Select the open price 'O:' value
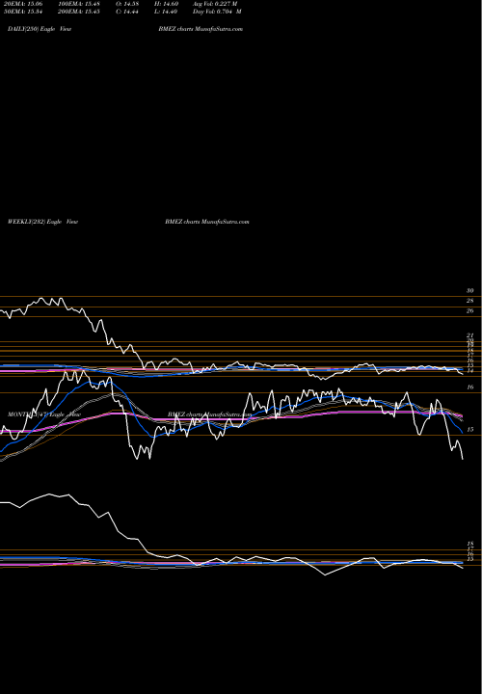 click(x=126, y=3)
